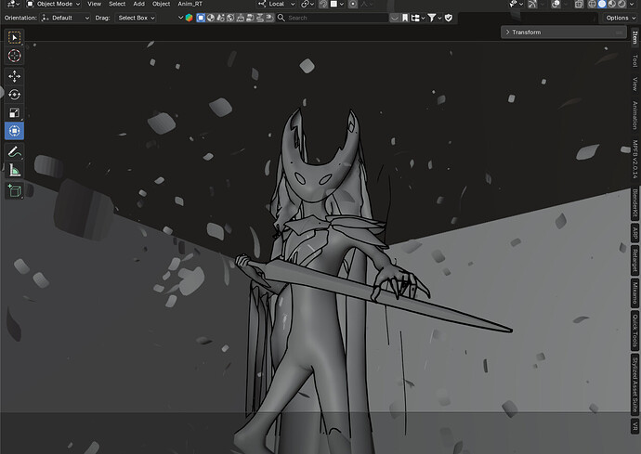Click the active Transform tool
641x454 pixels.
point(14,131)
